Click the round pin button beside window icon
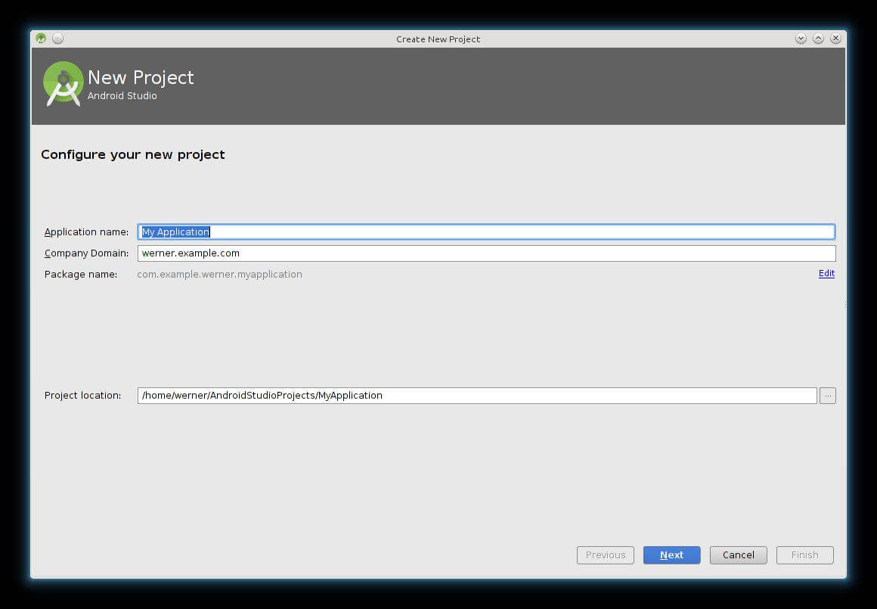The width and height of the screenshot is (877, 609). (57, 39)
